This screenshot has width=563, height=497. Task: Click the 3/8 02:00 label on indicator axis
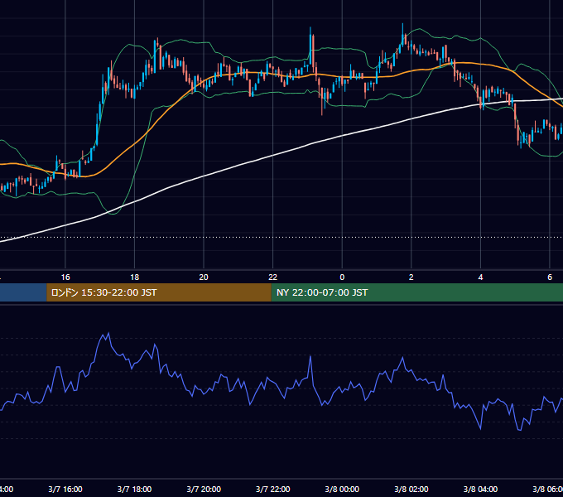click(411, 489)
